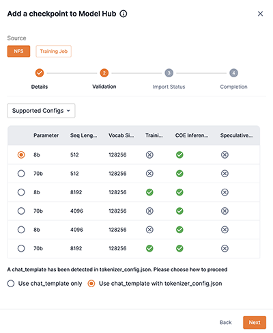Image resolution: width=273 pixels, height=333 pixels.
Task: Click the Import Status step 3 circle
Action: click(169, 73)
